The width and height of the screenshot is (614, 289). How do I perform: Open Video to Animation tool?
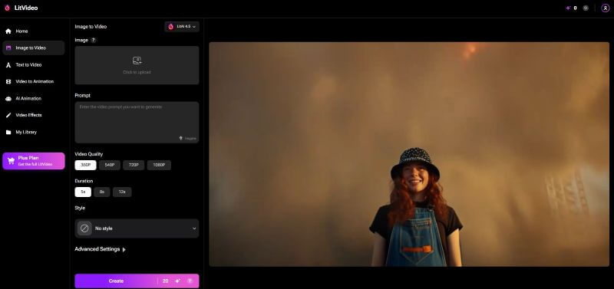[x=33, y=81]
